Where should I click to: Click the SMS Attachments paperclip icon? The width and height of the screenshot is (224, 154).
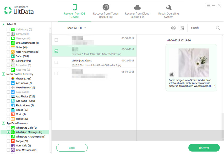[x=13, y=43]
